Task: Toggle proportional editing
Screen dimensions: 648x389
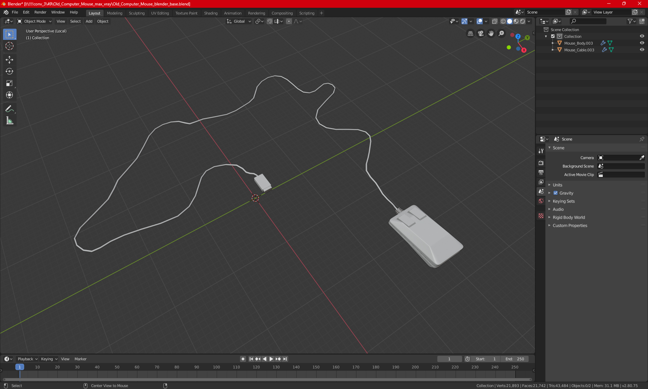Action: [289, 21]
